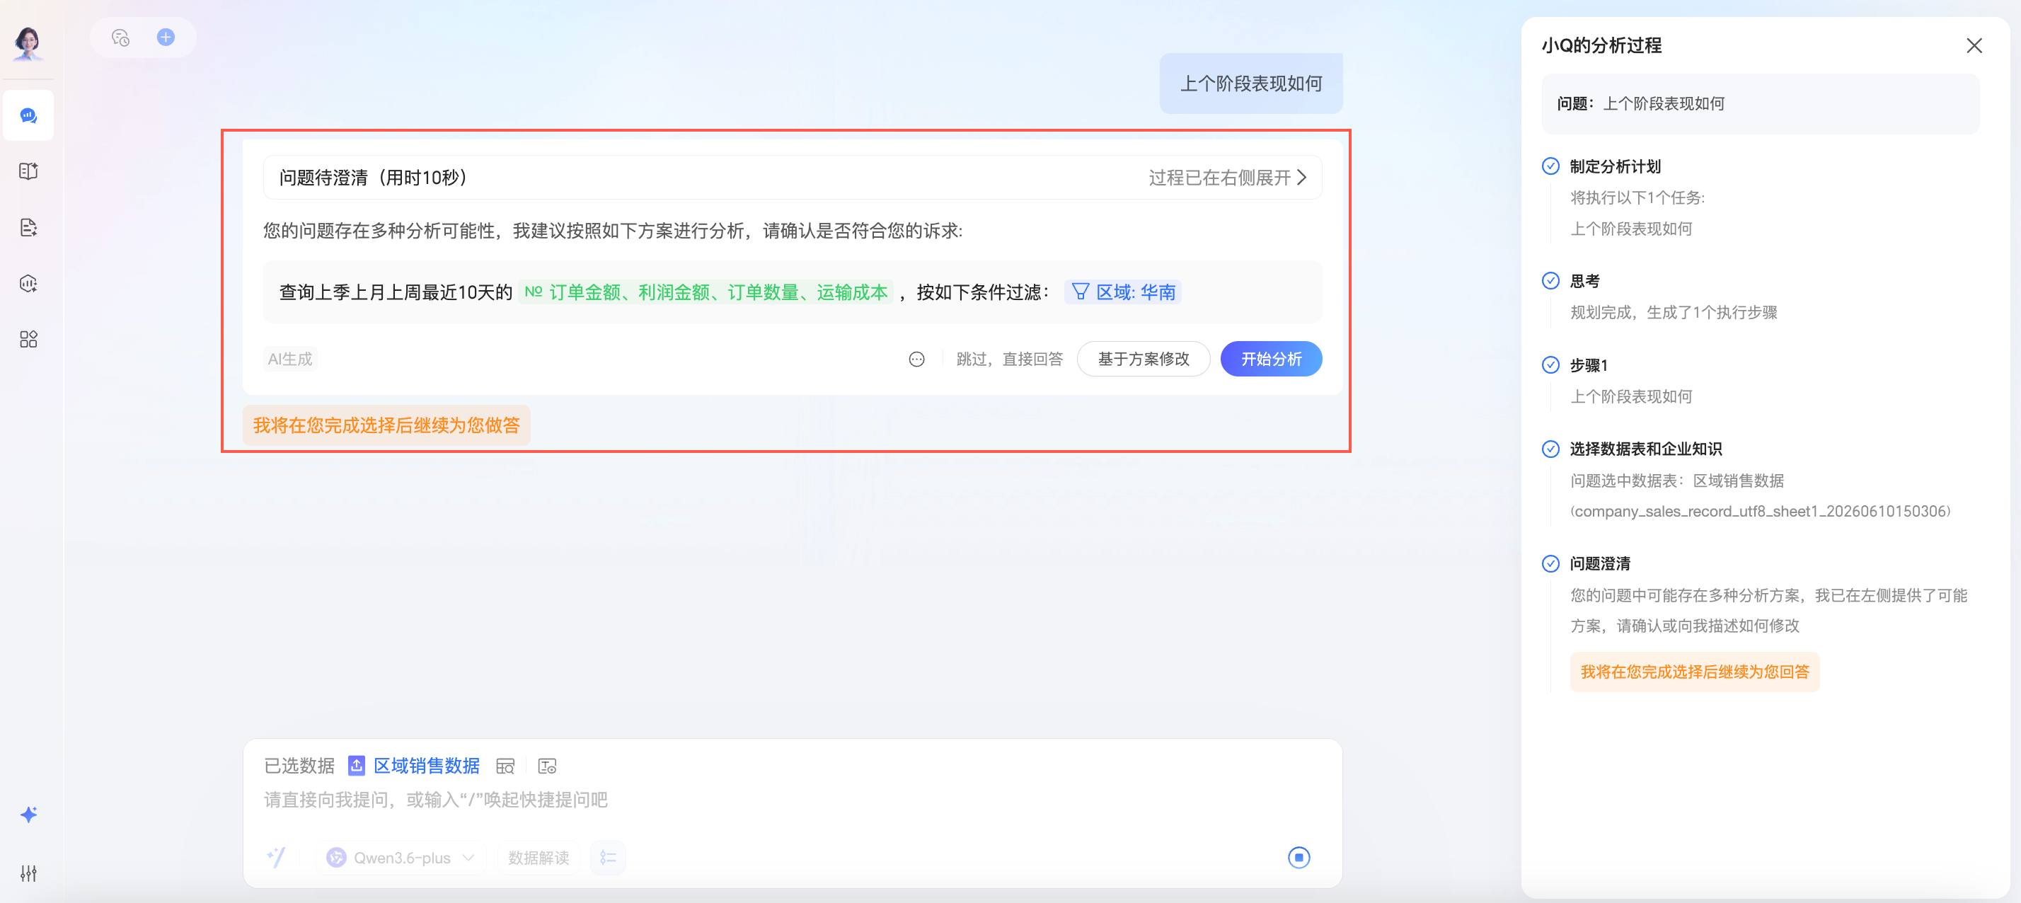Close the 小Q analysis process panel

coord(1974,45)
